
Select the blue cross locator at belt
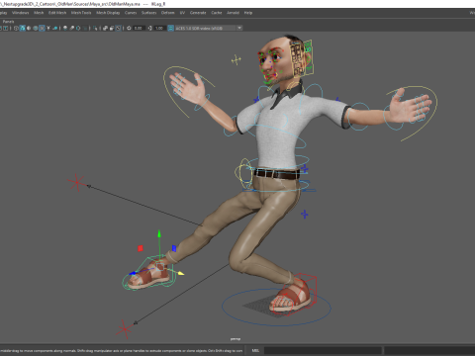[x=304, y=169]
